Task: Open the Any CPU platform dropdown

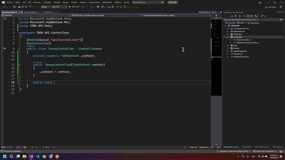Action: click(x=59, y=7)
